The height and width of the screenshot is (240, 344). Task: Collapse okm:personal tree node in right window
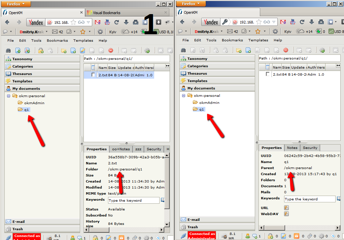(184, 95)
